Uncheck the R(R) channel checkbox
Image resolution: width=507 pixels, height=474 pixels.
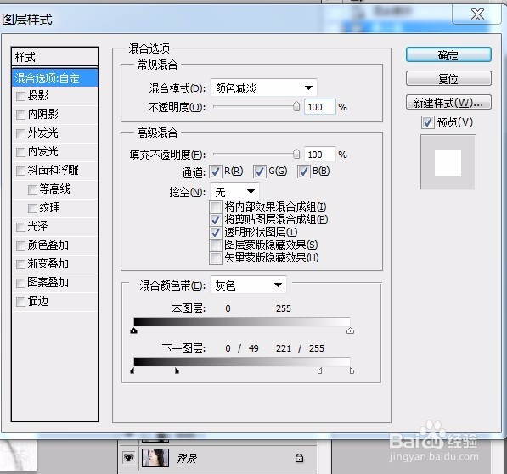[x=216, y=172]
